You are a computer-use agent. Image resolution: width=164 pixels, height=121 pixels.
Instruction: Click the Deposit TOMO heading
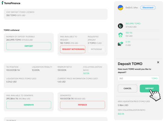(130, 64)
